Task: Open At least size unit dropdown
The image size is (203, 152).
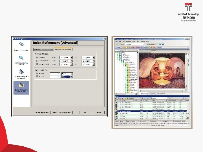Action: coord(72,73)
